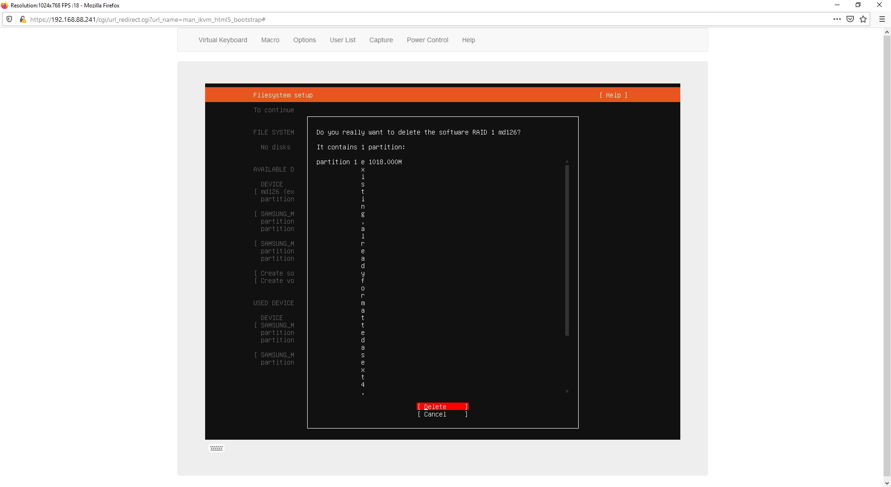891x487 pixels.
Task: Minimize the Firefox window
Action: click(x=837, y=5)
